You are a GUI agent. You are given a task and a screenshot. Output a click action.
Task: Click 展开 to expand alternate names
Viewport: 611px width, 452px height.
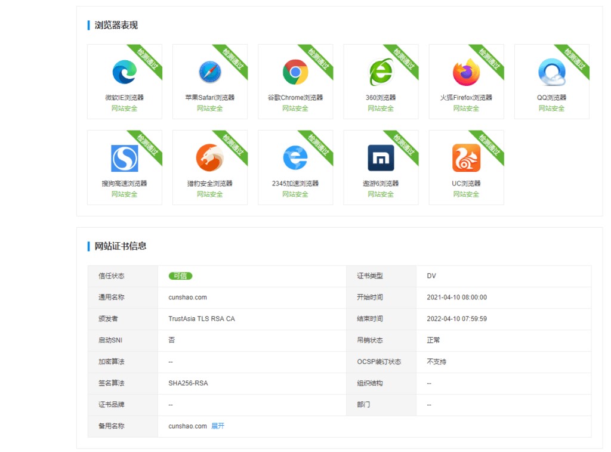pos(218,426)
